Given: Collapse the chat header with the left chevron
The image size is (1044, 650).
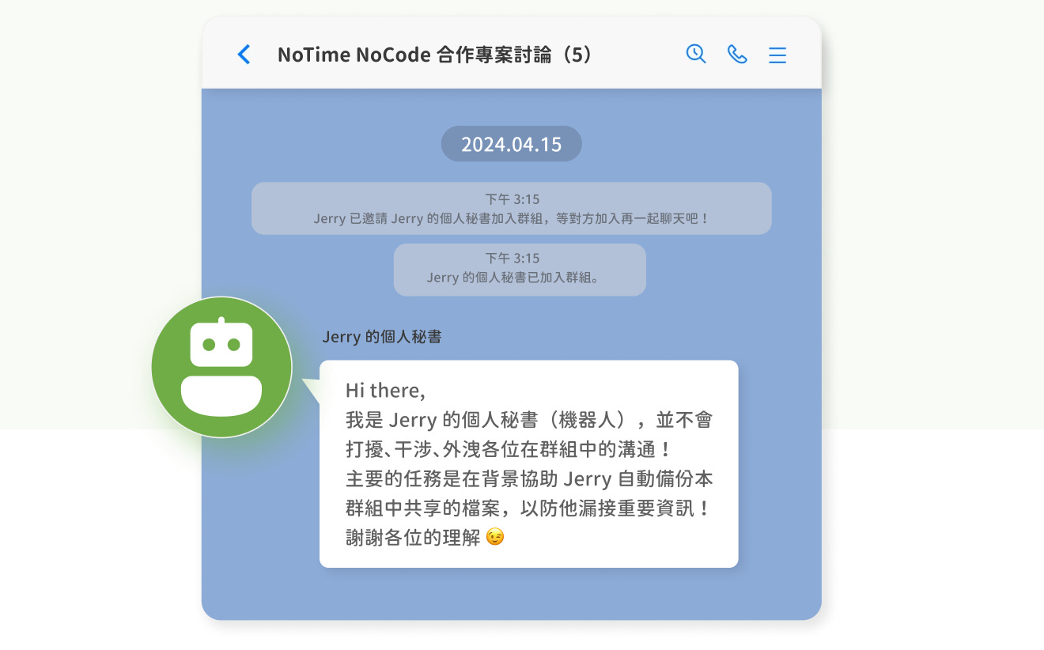Looking at the screenshot, I should pyautogui.click(x=244, y=55).
